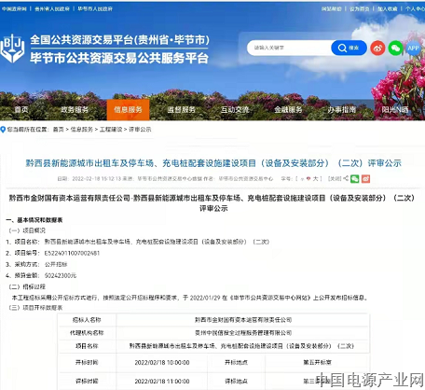Click the 开标地点 table cell
This screenshot has height=390, width=425.
(x=236, y=362)
